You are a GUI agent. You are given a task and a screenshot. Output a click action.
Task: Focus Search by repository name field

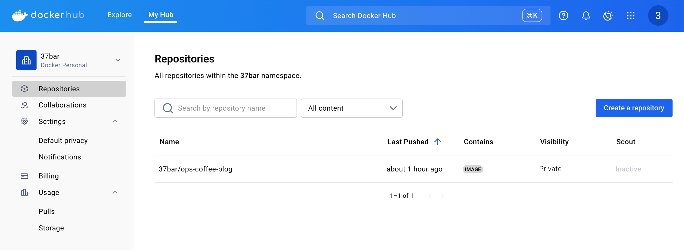pyautogui.click(x=226, y=108)
